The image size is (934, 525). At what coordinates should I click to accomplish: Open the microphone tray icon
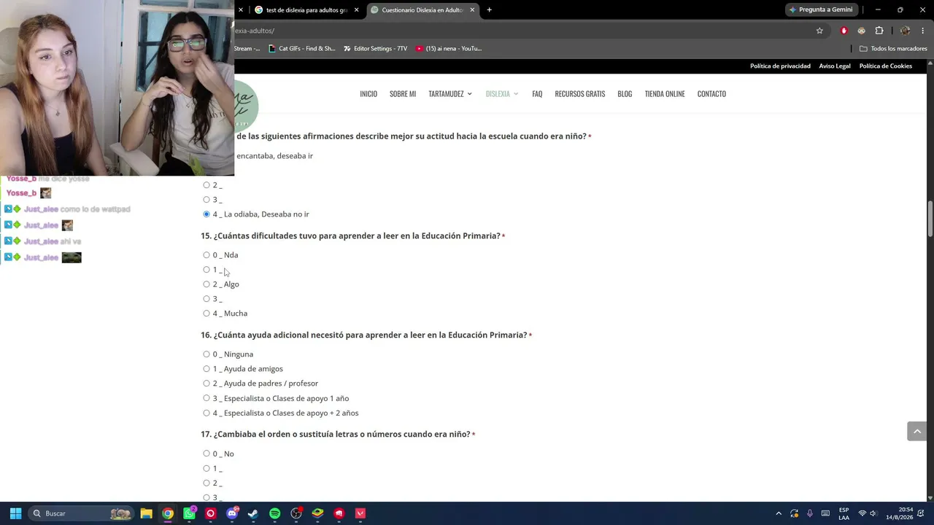[x=810, y=513]
